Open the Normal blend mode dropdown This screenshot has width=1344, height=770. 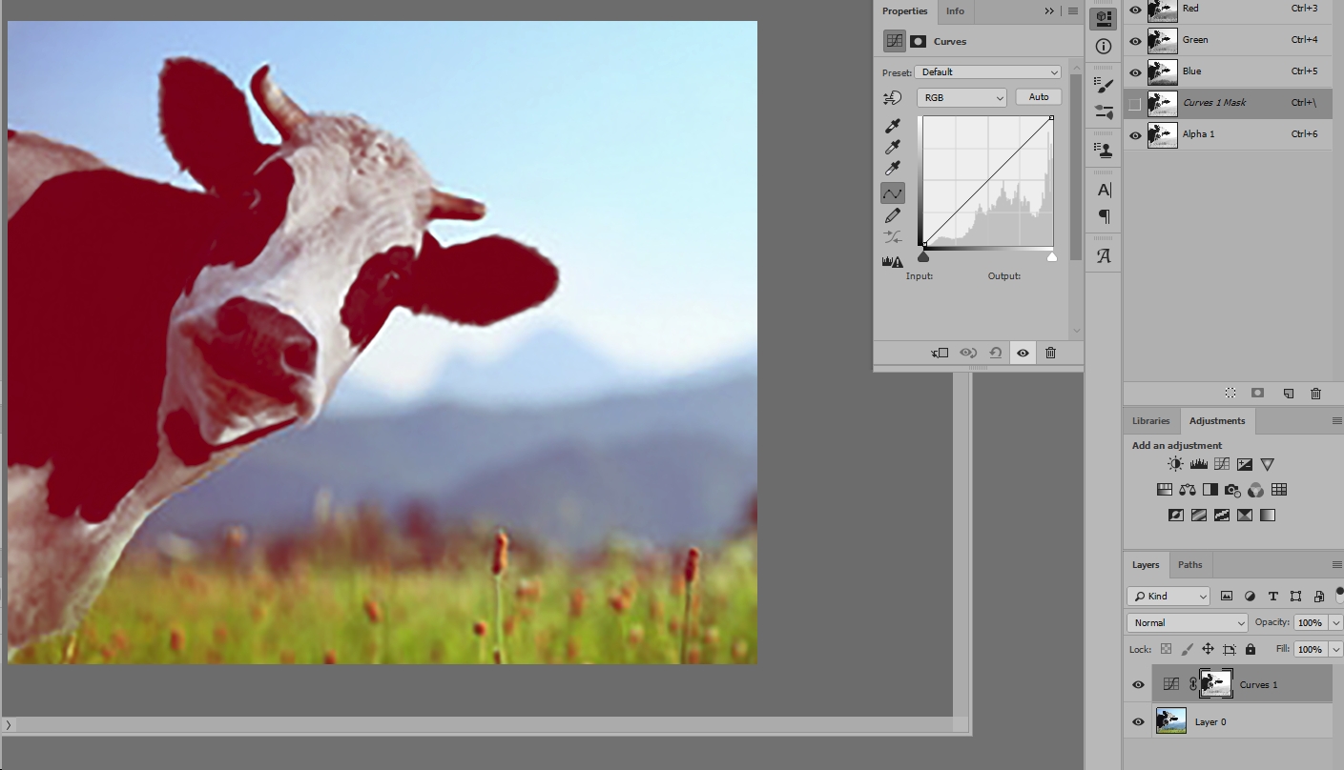tap(1187, 622)
